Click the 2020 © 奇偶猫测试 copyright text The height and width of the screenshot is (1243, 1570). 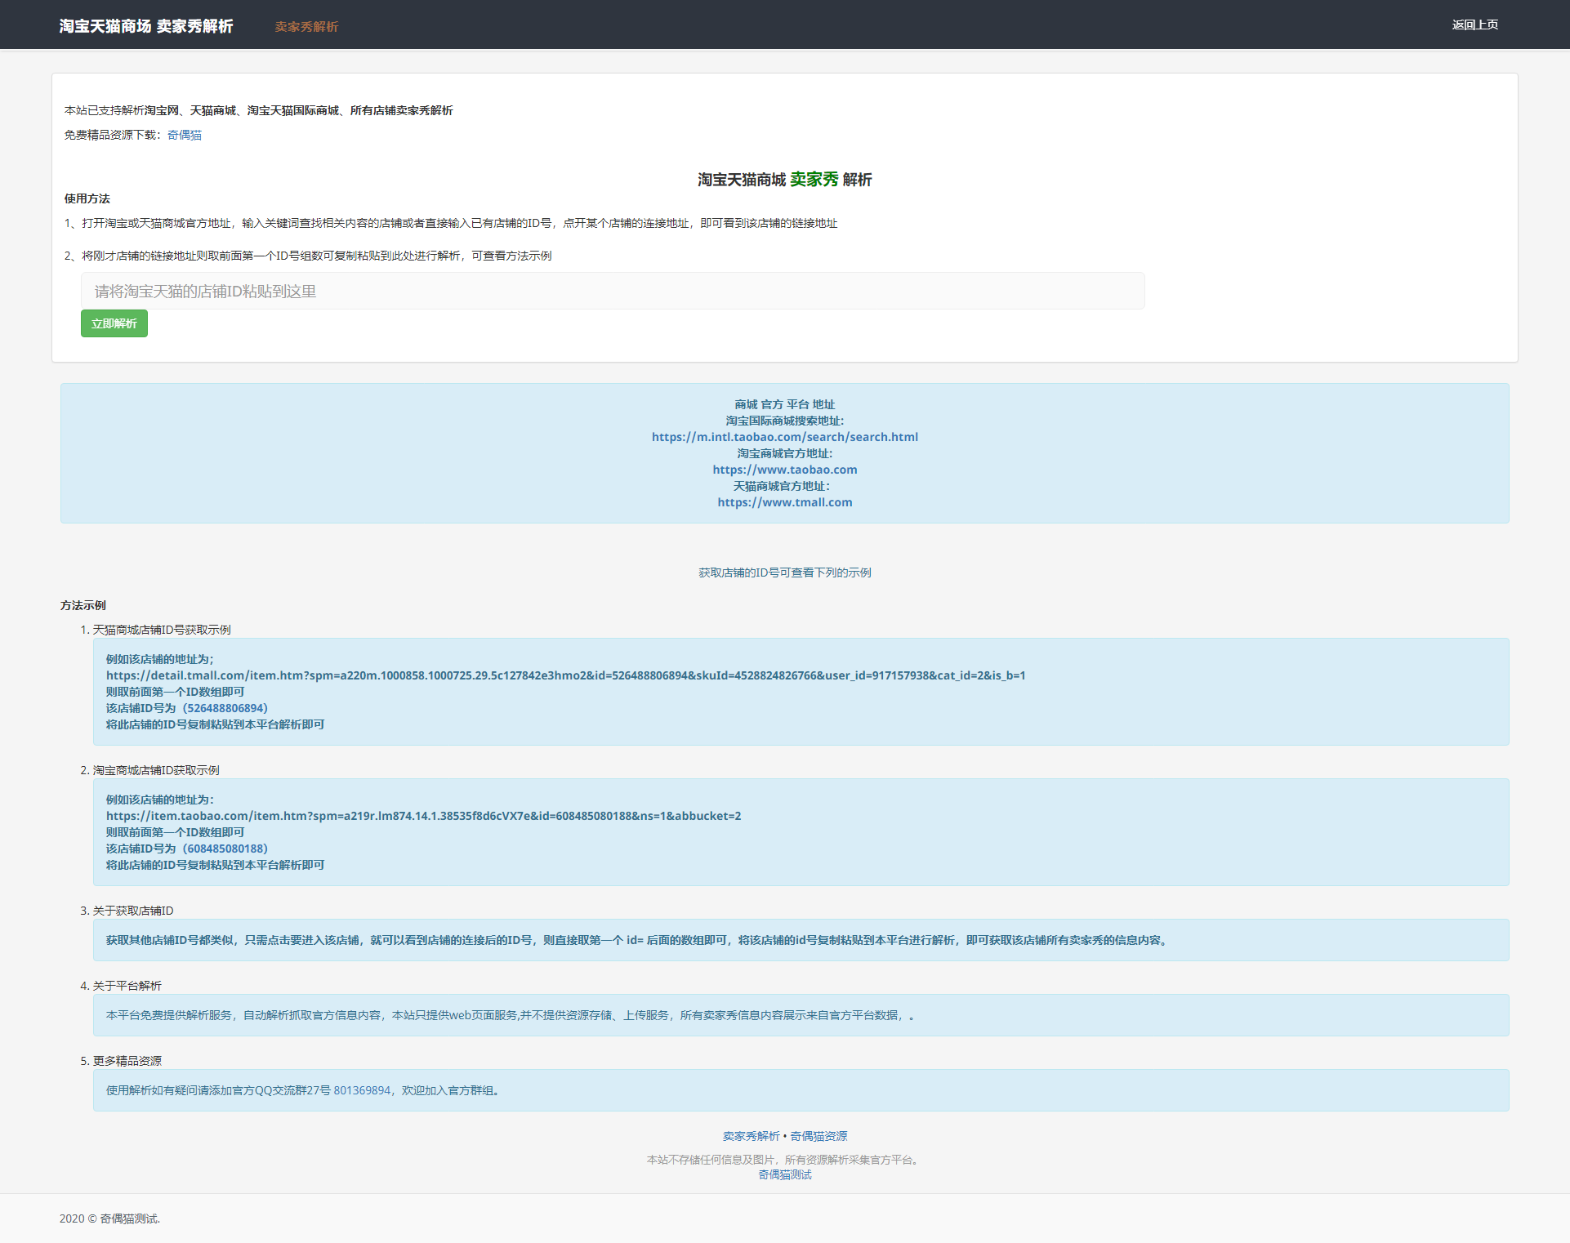(x=109, y=1218)
